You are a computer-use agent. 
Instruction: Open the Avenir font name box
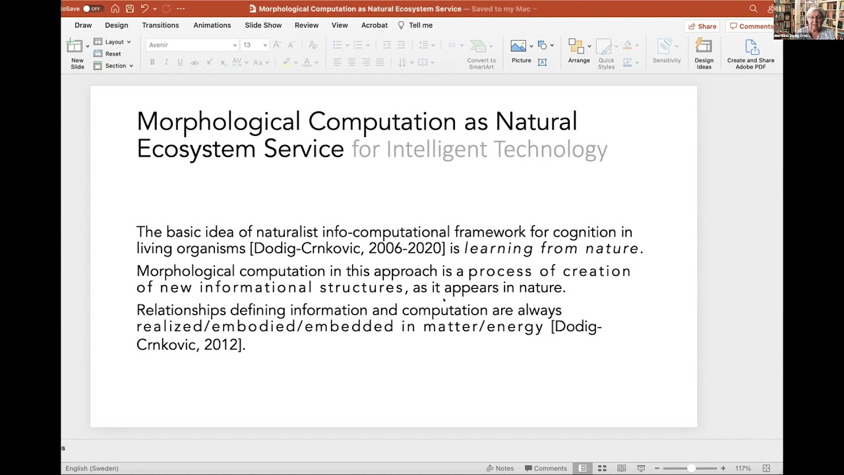pyautogui.click(x=192, y=45)
